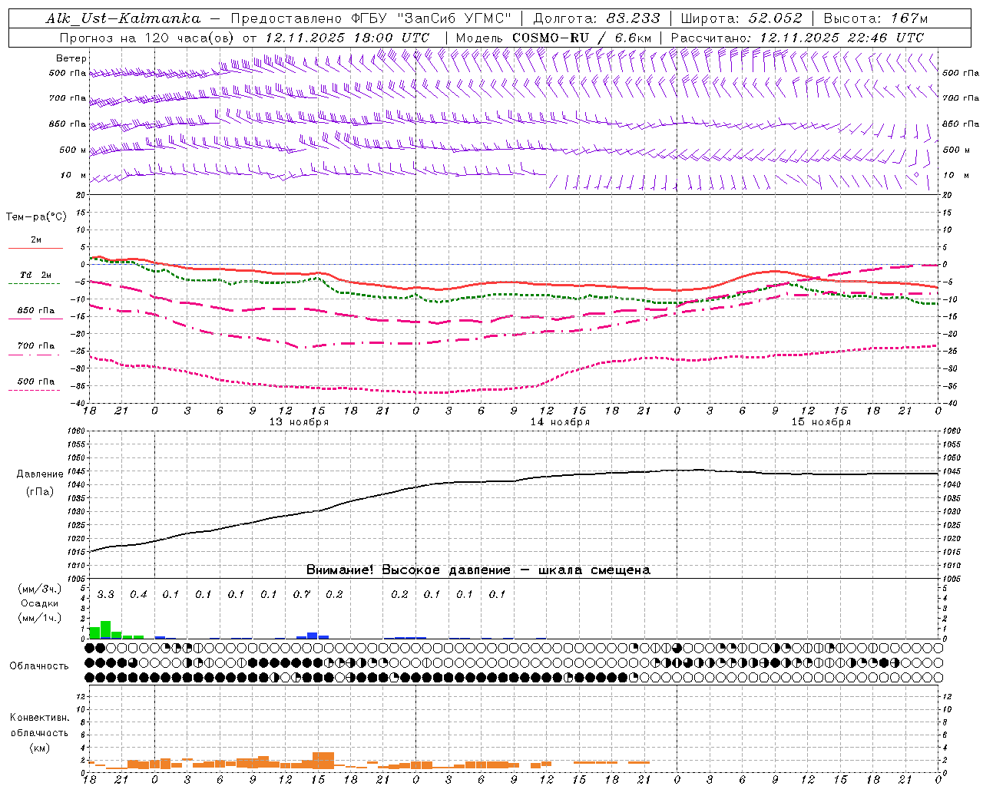Click the tallest green precipitation bar
The image size is (983, 786).
click(x=106, y=629)
